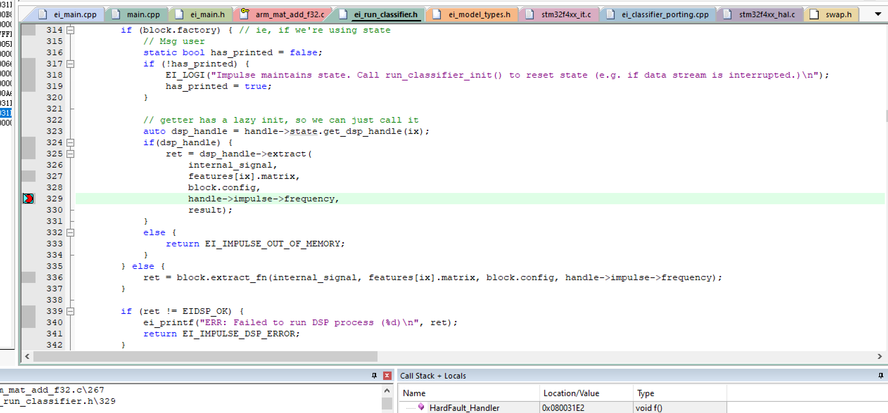Click the swap.h tab file icon

point(814,14)
